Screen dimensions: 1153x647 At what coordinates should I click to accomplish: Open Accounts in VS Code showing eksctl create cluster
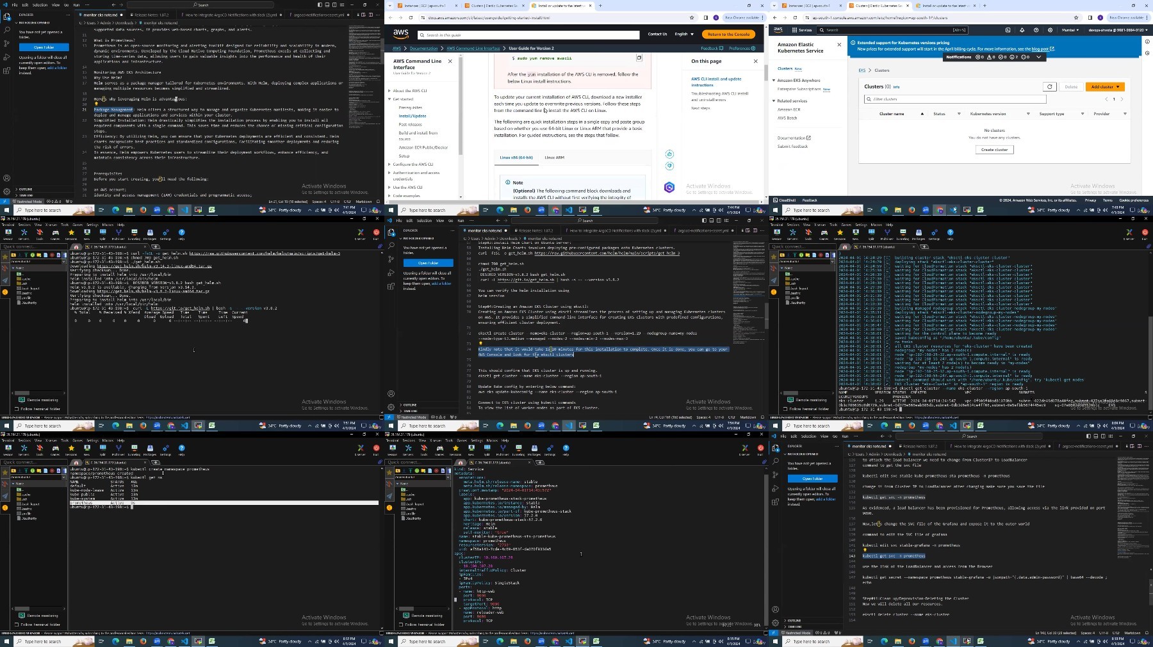(391, 394)
